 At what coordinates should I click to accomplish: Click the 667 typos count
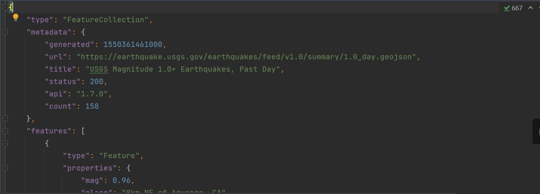[517, 8]
